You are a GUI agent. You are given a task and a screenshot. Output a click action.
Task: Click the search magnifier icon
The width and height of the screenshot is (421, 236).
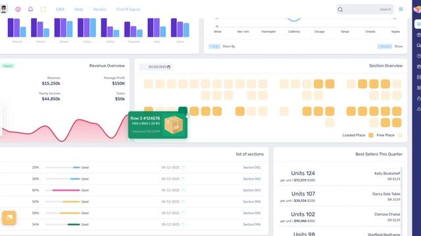(340, 10)
